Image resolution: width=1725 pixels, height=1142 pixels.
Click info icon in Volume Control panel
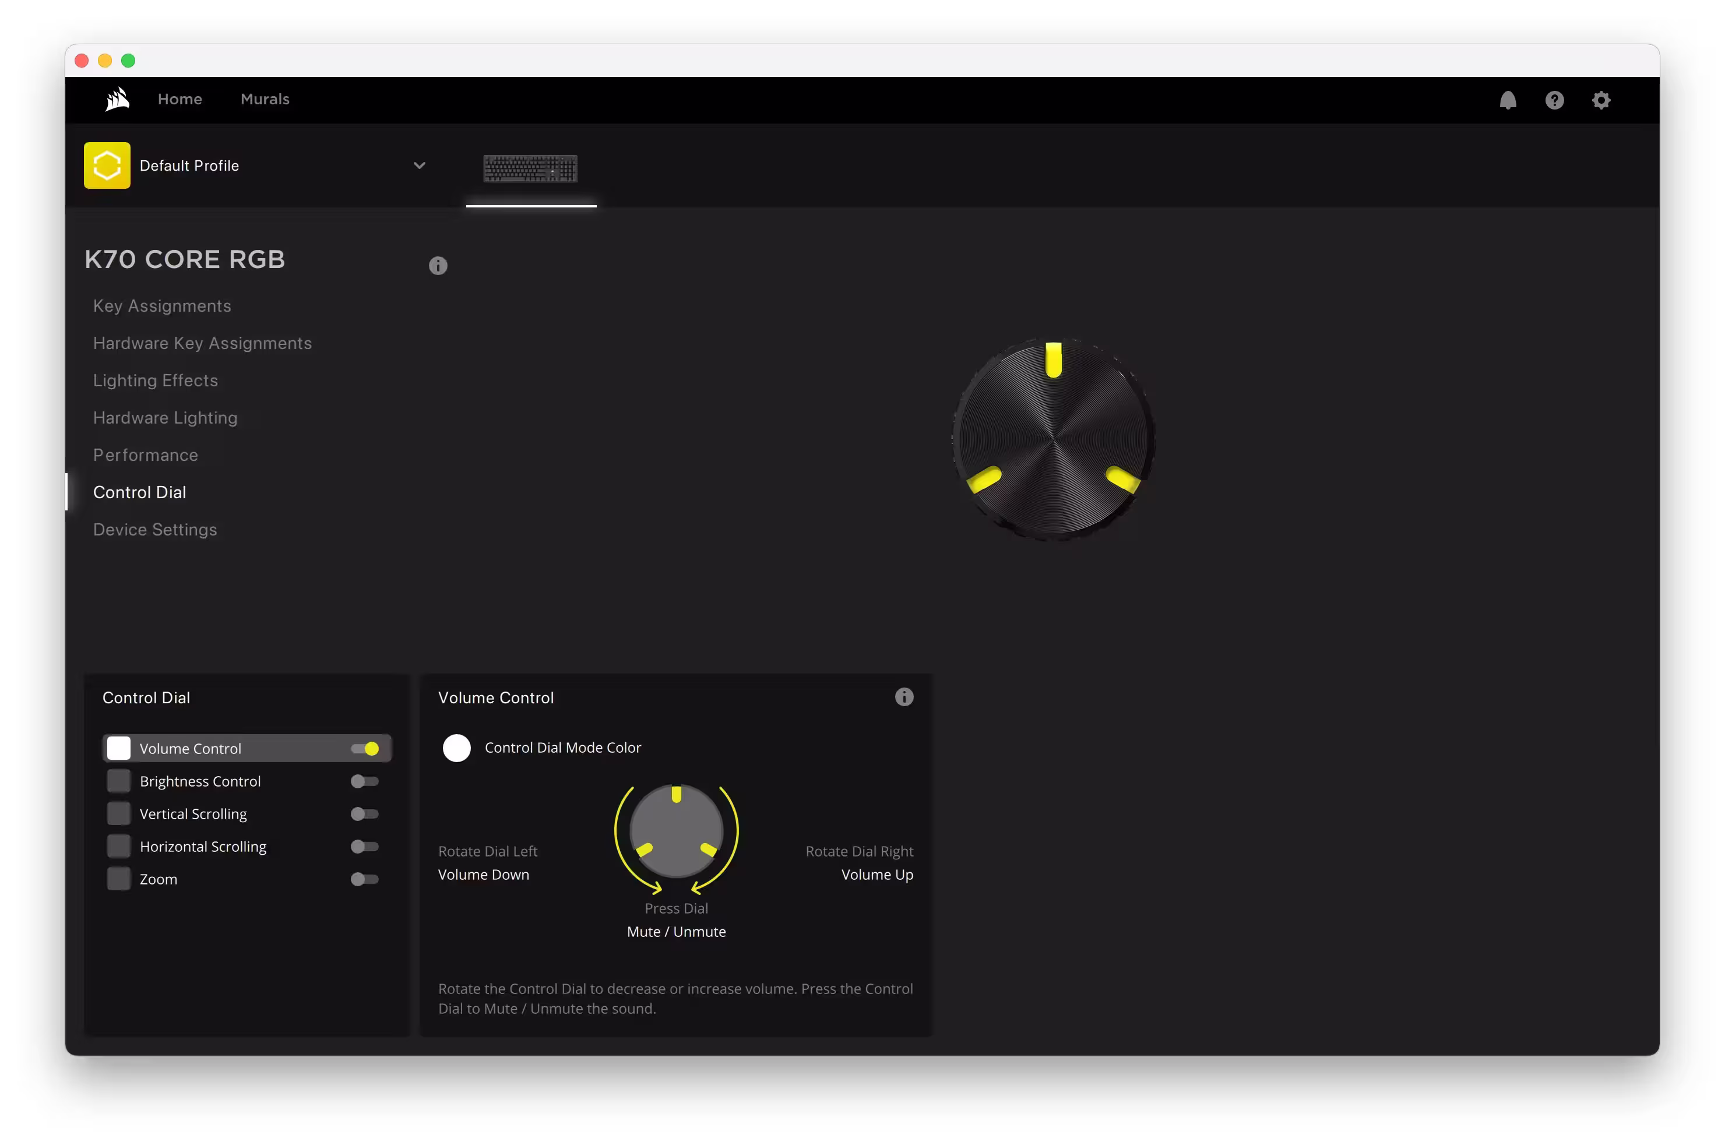(x=904, y=697)
